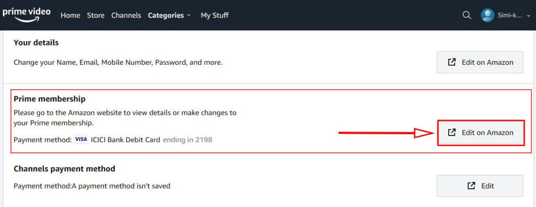Open My Stuff in the navigation
The width and height of the screenshot is (536, 207).
tap(214, 15)
